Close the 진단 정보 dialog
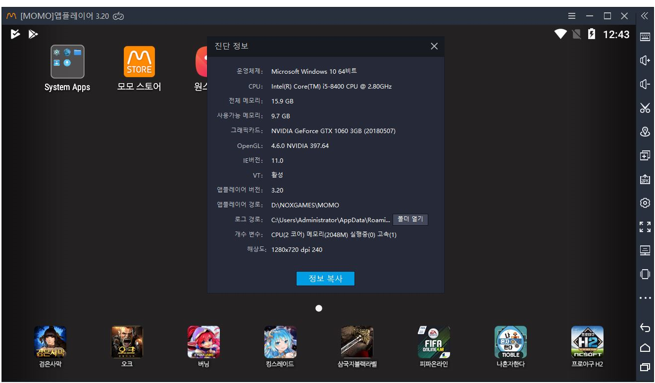This screenshot has height=383, width=655. tap(434, 46)
